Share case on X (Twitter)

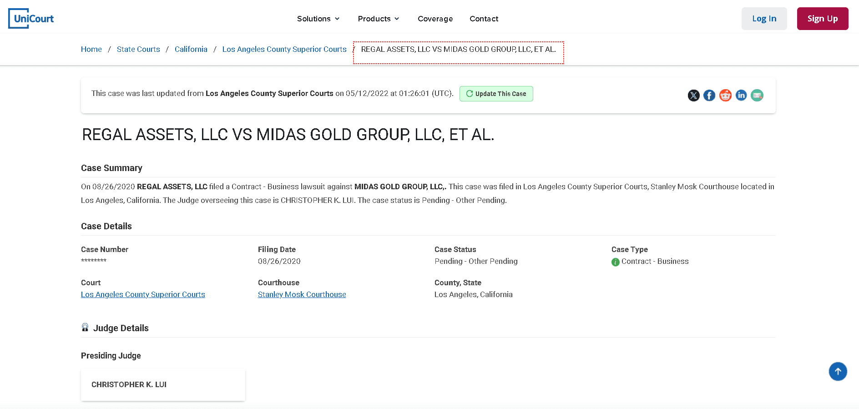693,96
